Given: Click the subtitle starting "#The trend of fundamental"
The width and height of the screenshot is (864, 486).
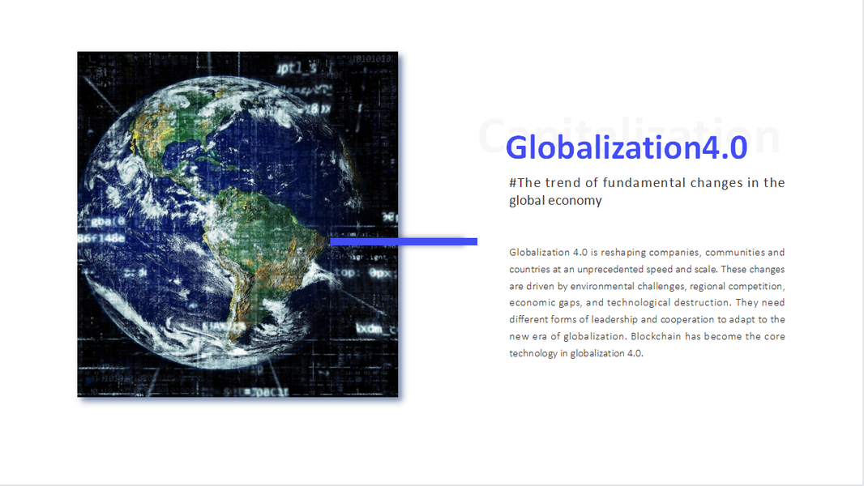Looking at the screenshot, I should click(647, 191).
